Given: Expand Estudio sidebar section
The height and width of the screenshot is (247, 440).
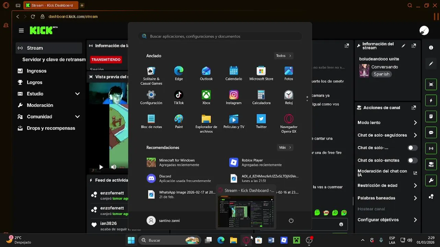Looking at the screenshot, I should coord(78,94).
